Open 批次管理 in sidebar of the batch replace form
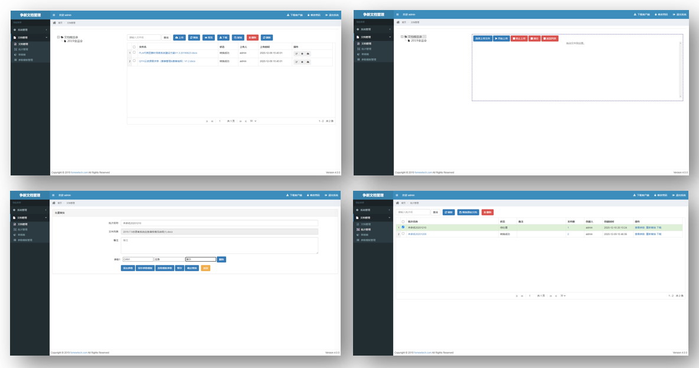699x368 pixels. click(23, 229)
